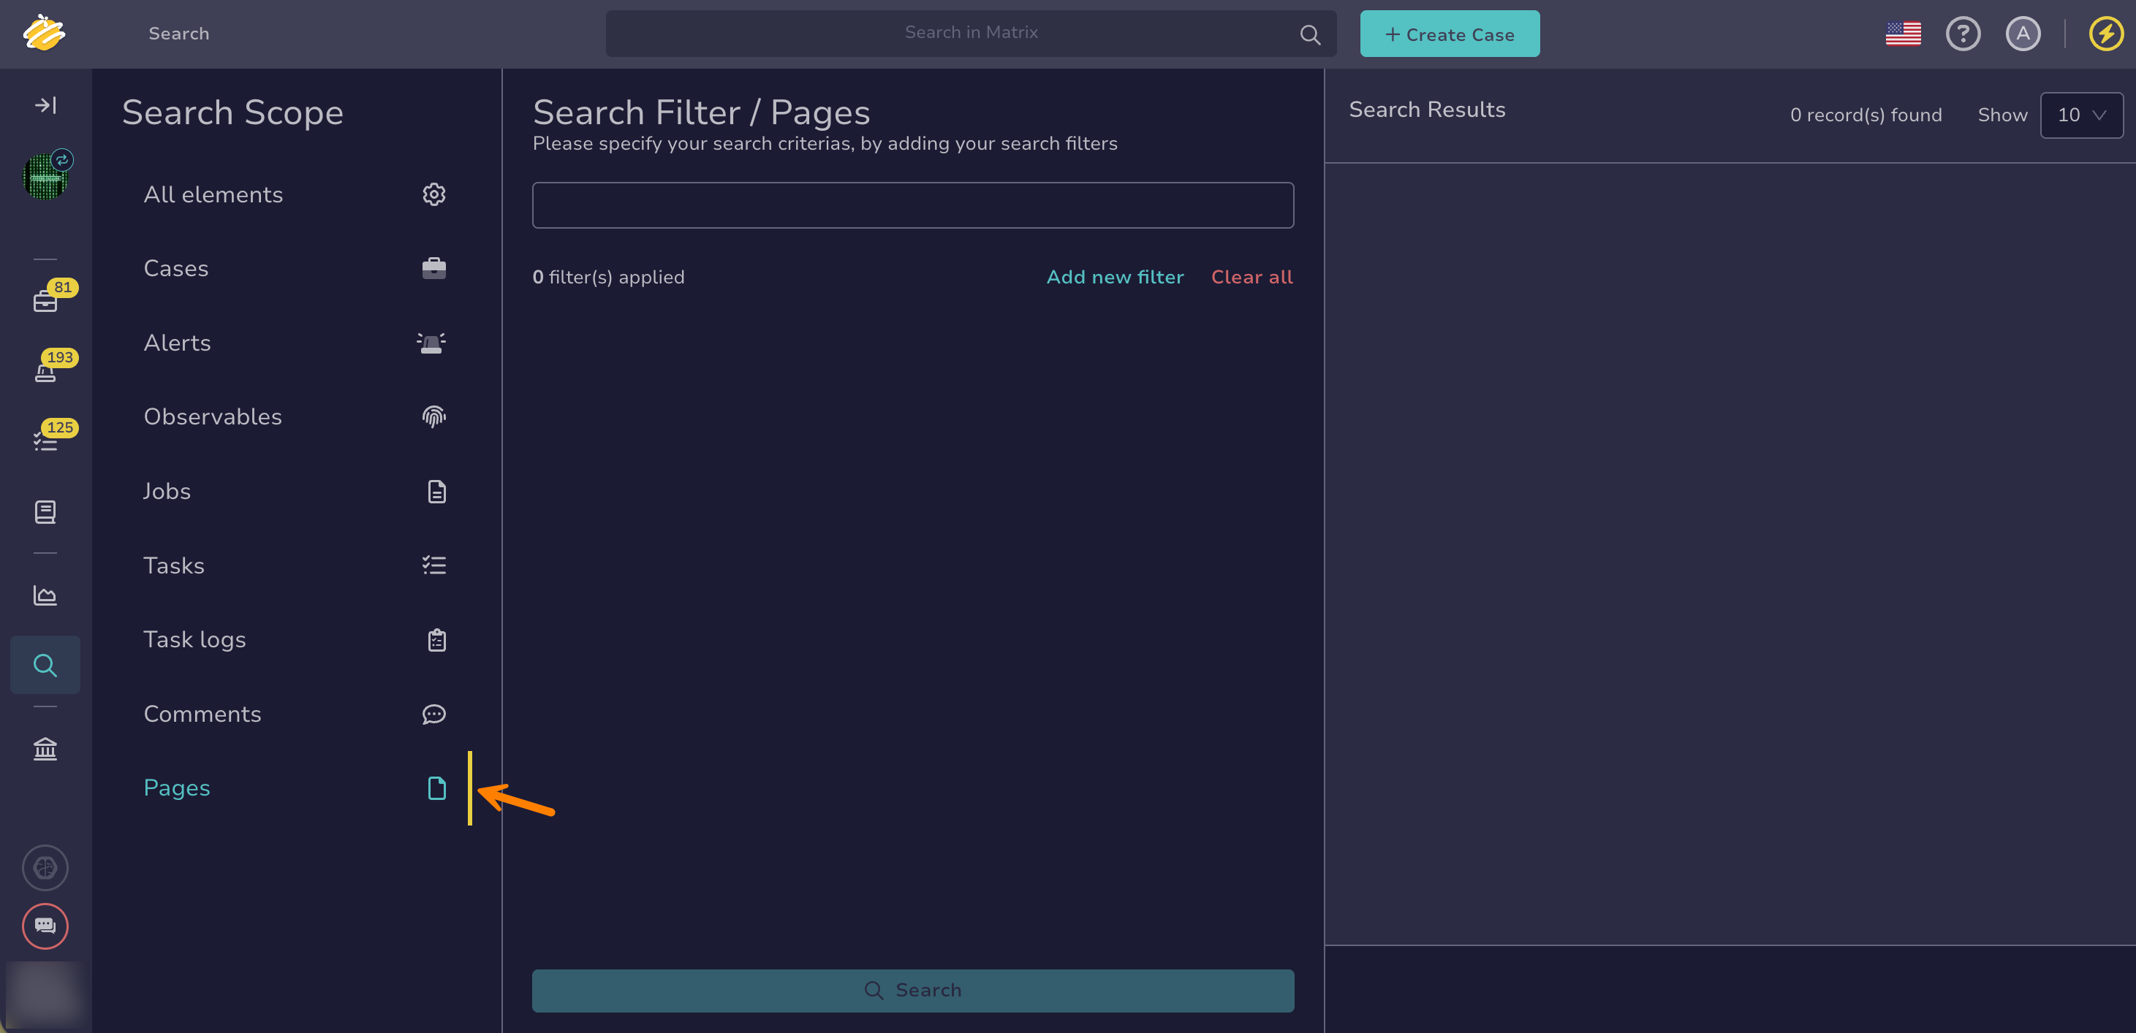Open the alerts list with badge 193

(x=45, y=372)
